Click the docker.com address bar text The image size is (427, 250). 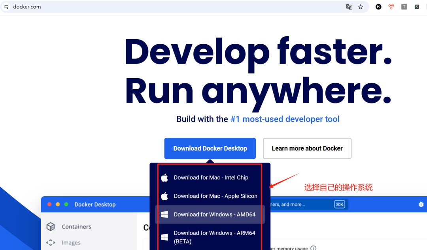click(27, 7)
